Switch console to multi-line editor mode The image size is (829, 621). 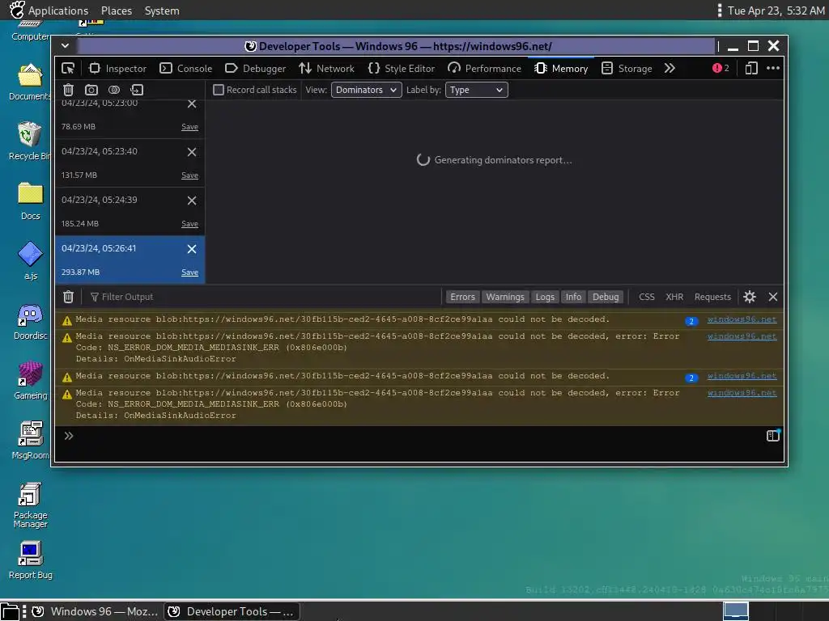point(773,436)
